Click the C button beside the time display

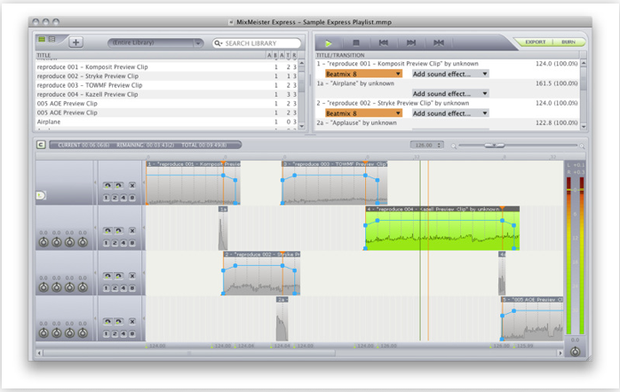pyautogui.click(x=41, y=145)
